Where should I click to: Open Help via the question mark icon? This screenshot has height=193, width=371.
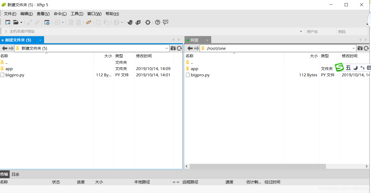point(157,22)
